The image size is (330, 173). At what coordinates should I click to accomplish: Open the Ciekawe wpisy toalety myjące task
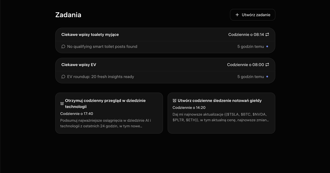(x=90, y=35)
